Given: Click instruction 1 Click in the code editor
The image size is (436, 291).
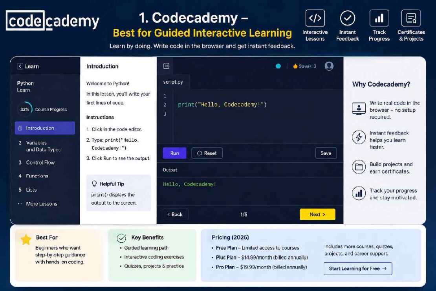Looking at the screenshot, I should (114, 129).
